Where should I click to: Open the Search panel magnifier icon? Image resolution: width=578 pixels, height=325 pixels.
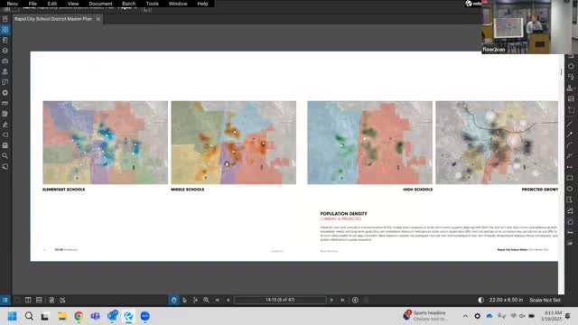tap(5, 156)
